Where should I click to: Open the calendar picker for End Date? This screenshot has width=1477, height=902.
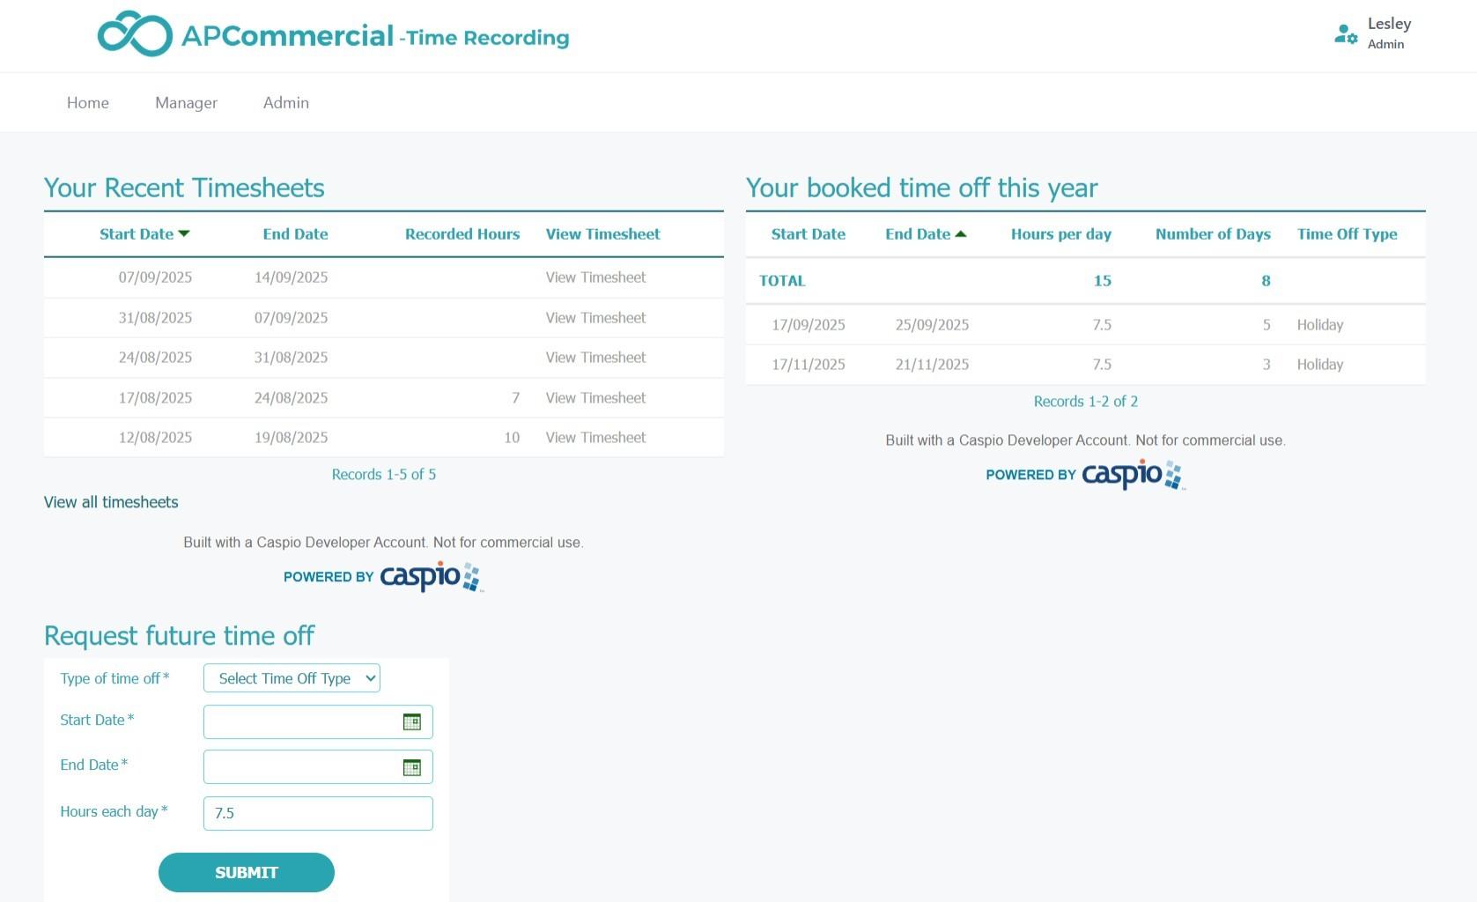[411, 766]
